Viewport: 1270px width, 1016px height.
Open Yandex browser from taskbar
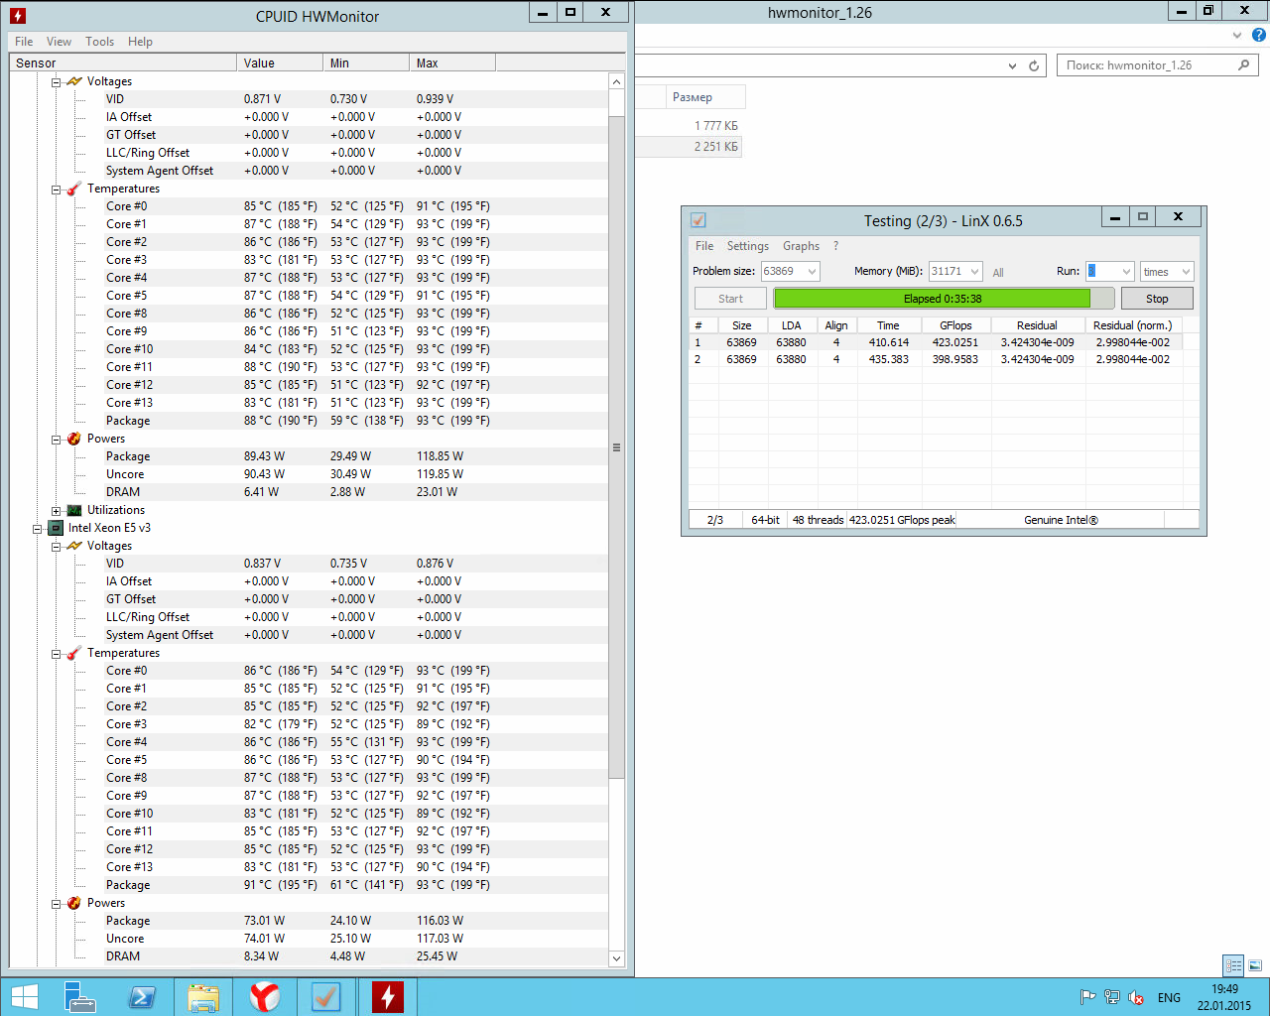click(x=265, y=997)
